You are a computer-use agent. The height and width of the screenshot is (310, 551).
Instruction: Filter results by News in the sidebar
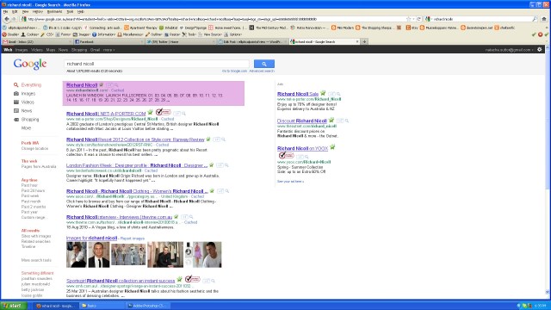[x=27, y=111]
